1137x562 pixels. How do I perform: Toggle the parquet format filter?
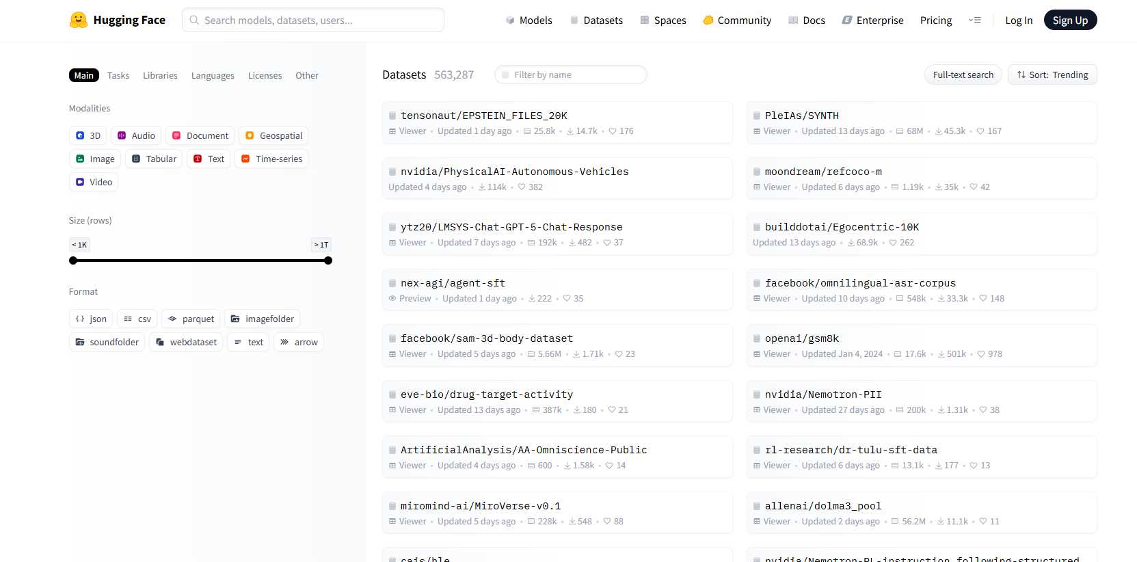coord(191,319)
